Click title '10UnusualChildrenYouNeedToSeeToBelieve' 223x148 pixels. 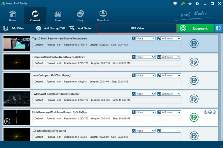pyautogui.click(x=59, y=57)
